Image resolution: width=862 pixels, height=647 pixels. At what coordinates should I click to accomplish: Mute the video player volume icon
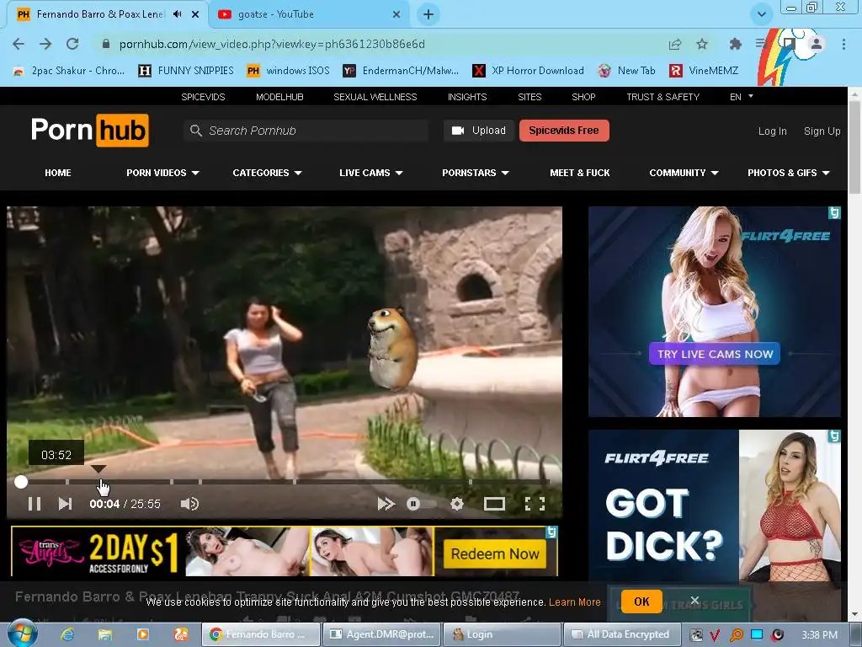189,504
